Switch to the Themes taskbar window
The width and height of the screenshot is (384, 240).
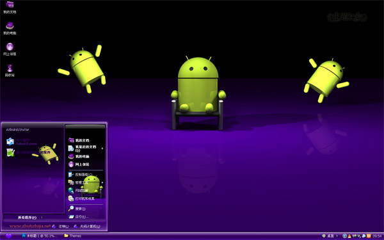click(x=73, y=236)
